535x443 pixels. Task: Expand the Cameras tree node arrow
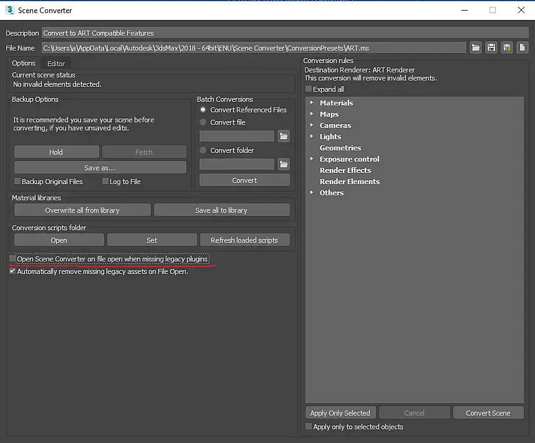[312, 125]
